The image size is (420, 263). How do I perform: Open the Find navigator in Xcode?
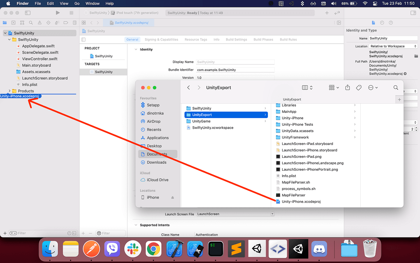coord(31,23)
